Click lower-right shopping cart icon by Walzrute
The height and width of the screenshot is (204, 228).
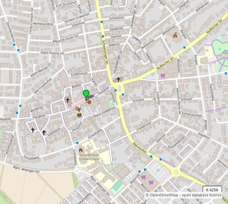pyautogui.click(x=151, y=182)
